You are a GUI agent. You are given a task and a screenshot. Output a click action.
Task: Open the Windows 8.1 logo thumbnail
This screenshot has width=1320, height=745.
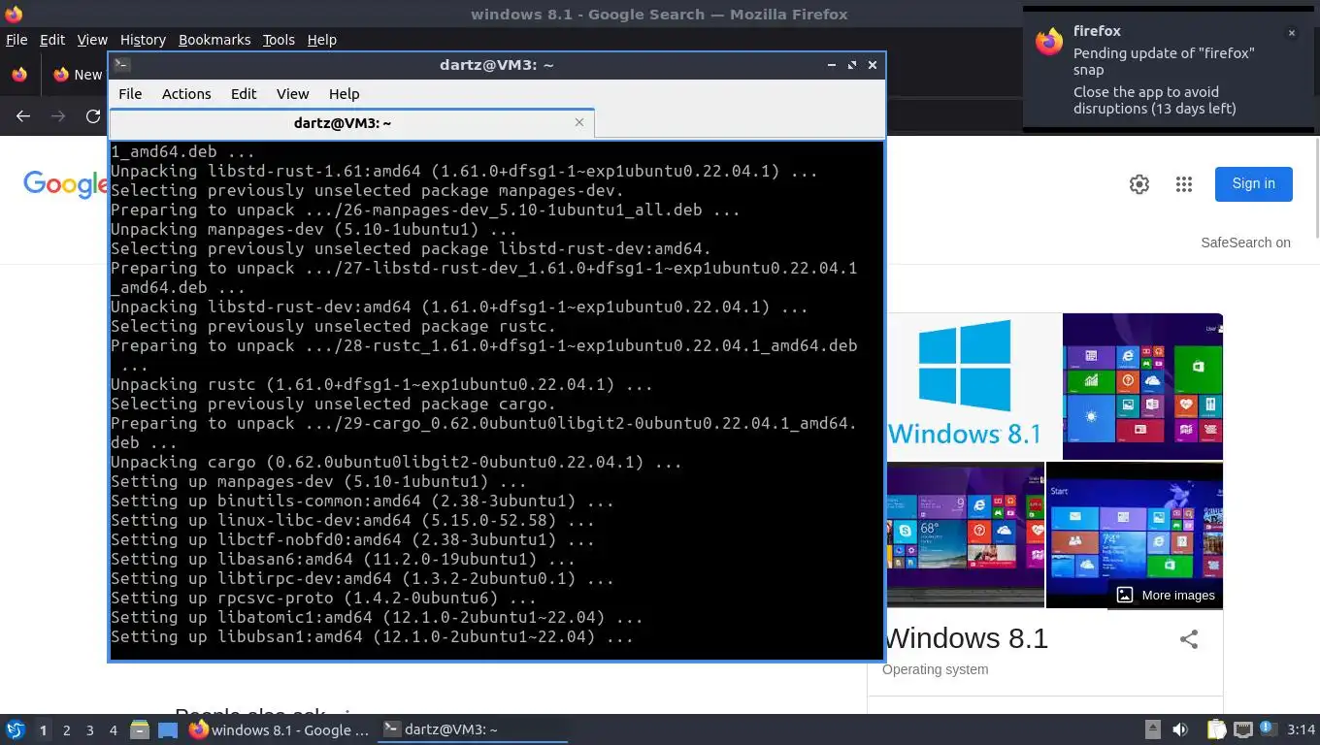tap(973, 386)
